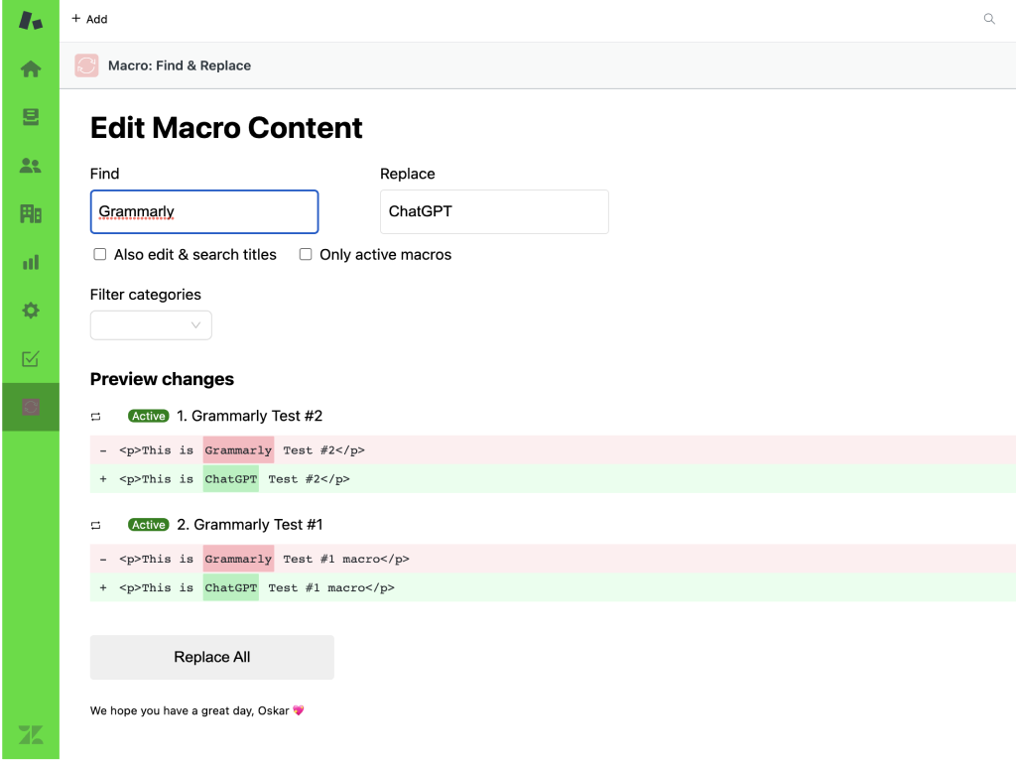The image size is (1016, 762).
Task: Click the Zendesk logo at sidebar bottom
Action: pyautogui.click(x=31, y=735)
